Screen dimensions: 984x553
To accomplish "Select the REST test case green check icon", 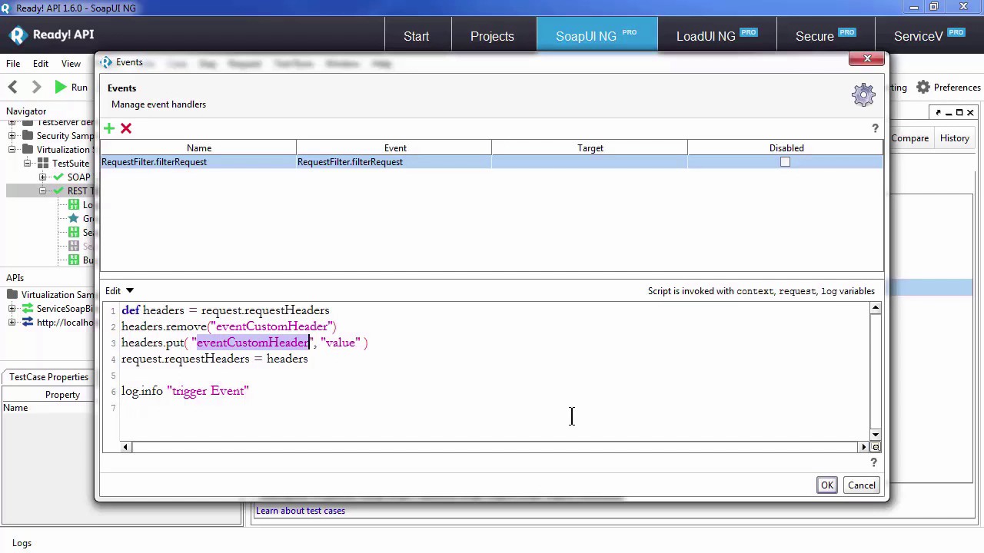I will [58, 191].
